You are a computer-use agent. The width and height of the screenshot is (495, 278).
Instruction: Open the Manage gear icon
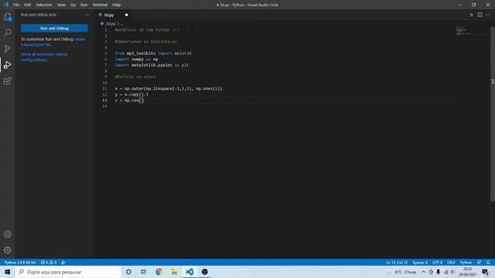8,250
